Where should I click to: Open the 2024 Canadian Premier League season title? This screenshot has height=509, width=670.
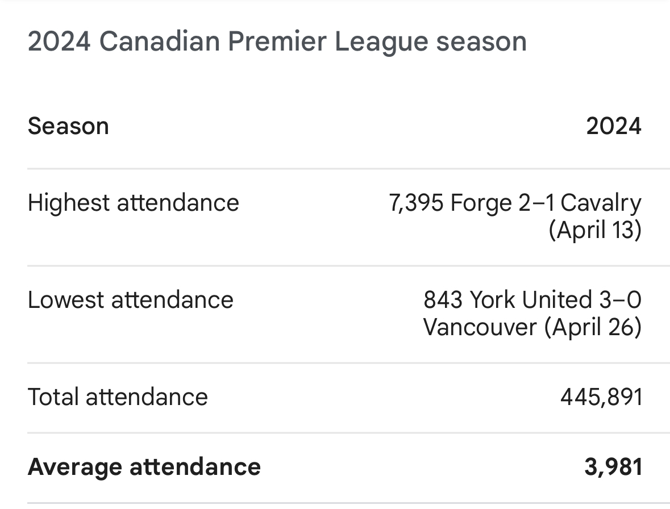tap(277, 42)
